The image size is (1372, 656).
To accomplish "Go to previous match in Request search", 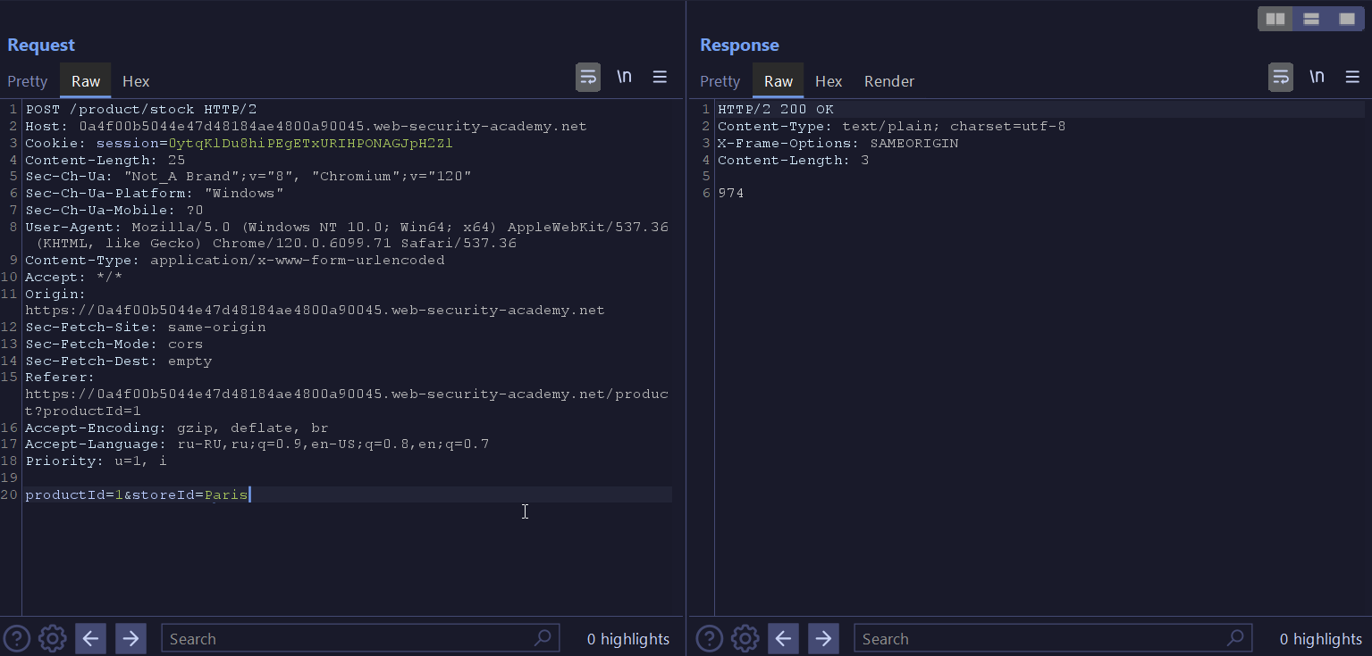I will (x=90, y=638).
